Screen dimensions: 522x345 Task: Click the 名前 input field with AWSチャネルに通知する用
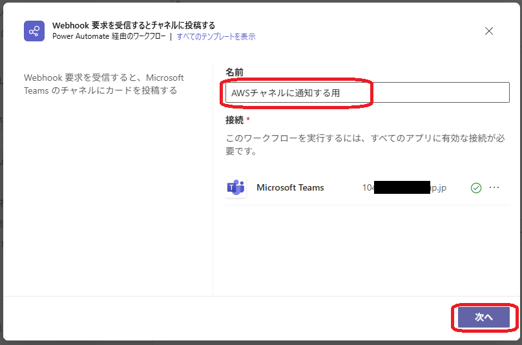point(367,92)
